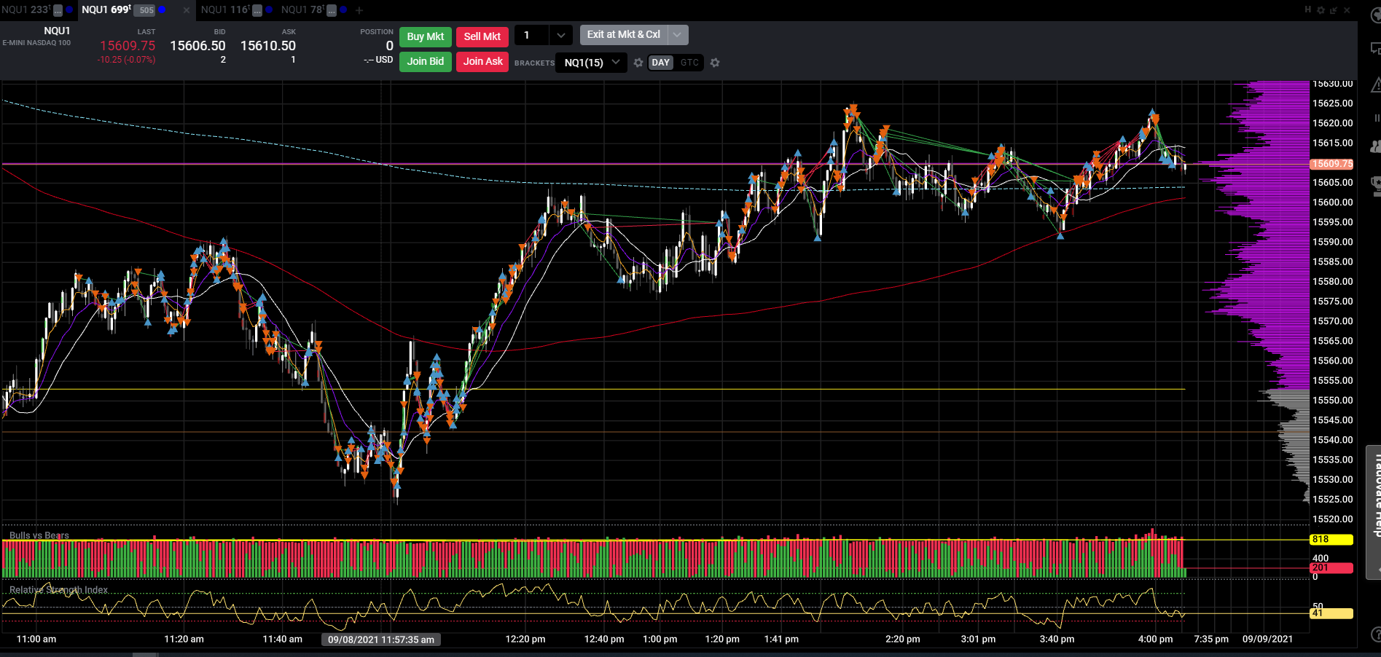Click the 11:20 am time axis label
1381x657 pixels.
pos(184,639)
